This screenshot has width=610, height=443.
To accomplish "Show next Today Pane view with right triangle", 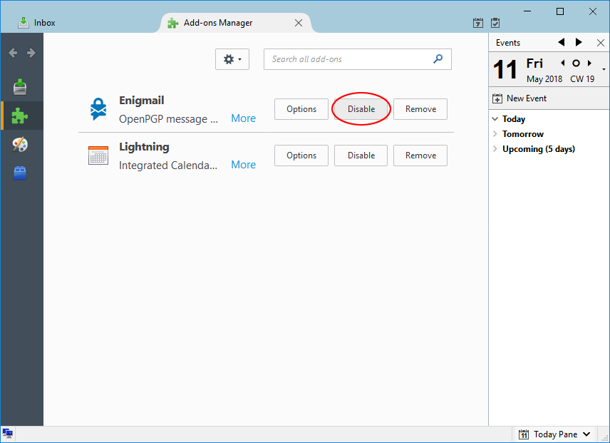I will (579, 42).
